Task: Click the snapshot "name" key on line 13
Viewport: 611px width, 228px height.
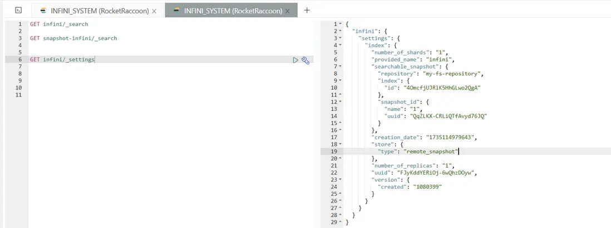Action: pos(393,109)
